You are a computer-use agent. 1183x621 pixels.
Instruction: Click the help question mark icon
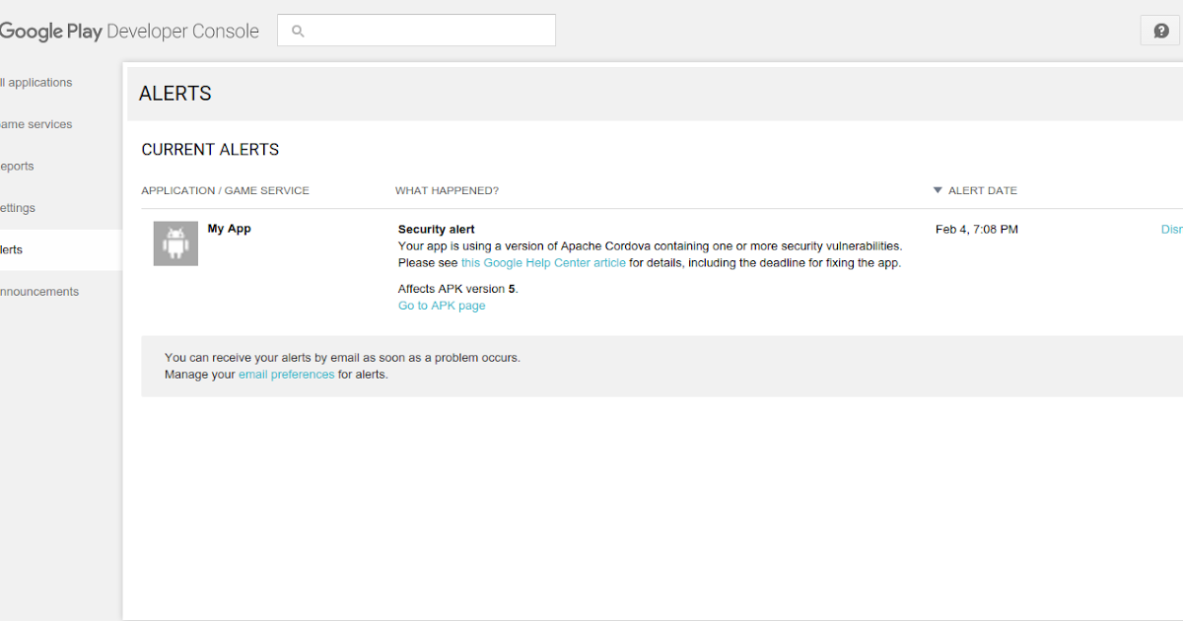(1160, 31)
